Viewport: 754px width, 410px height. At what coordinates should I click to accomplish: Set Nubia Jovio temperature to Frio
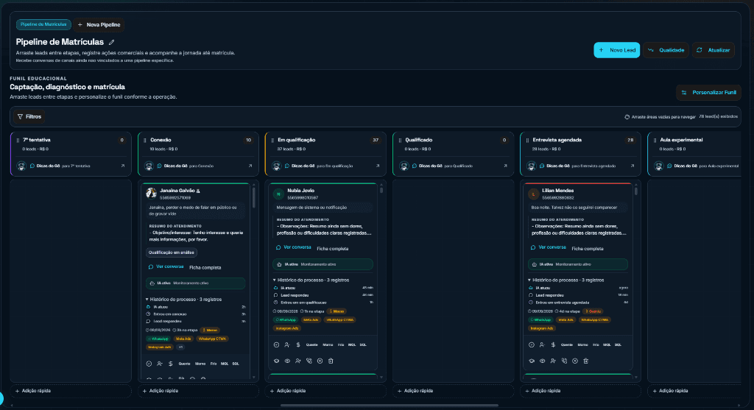click(x=340, y=344)
